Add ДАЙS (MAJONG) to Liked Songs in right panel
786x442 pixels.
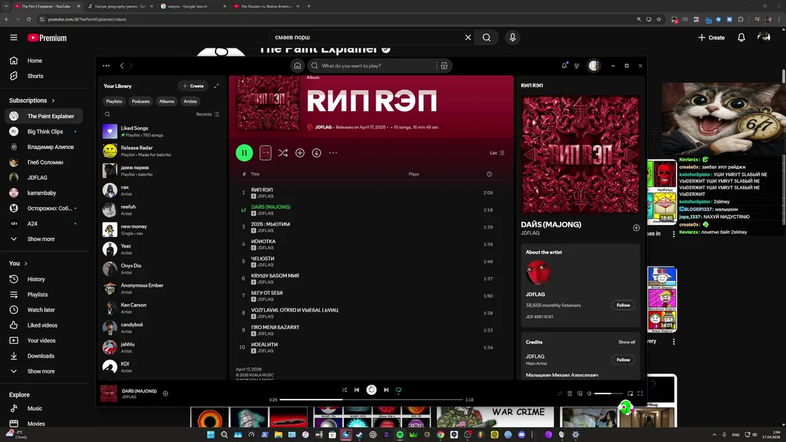[x=636, y=228]
